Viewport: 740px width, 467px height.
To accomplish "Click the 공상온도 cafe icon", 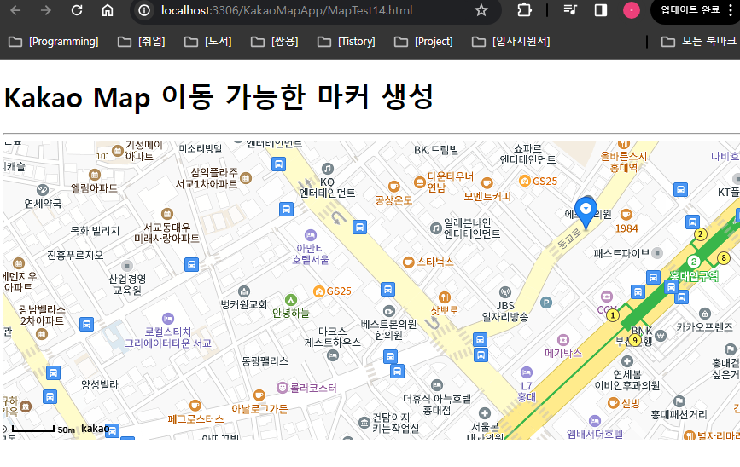I will (393, 186).
